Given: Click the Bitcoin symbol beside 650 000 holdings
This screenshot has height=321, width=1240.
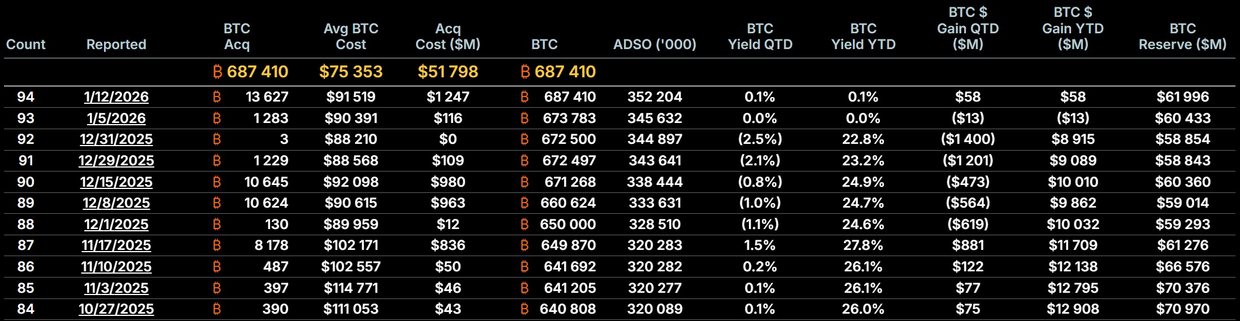Looking at the screenshot, I should (524, 225).
